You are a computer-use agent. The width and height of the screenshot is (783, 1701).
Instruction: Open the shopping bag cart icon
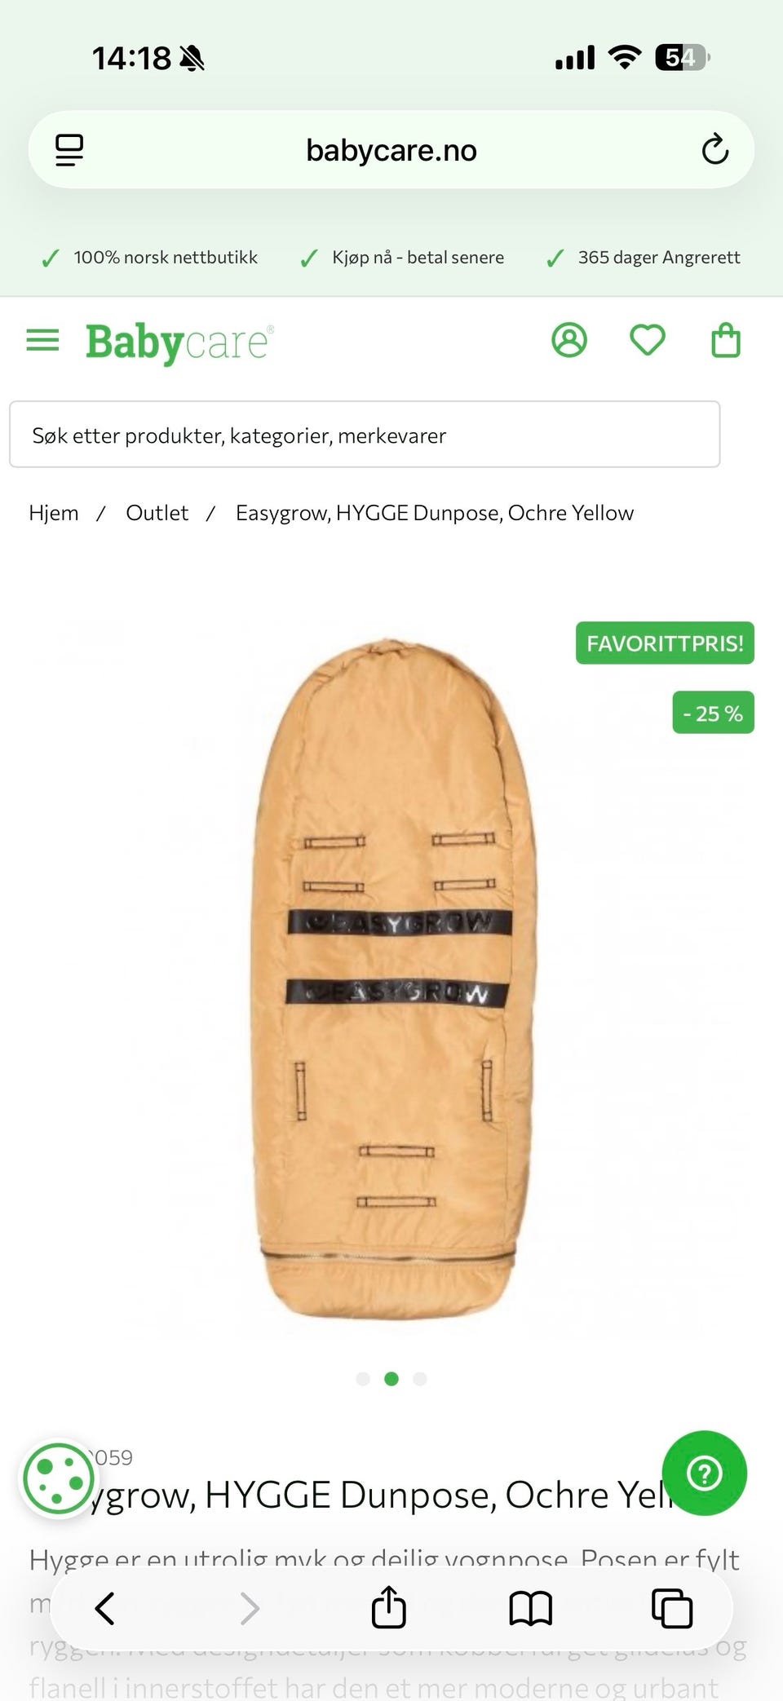click(x=726, y=340)
